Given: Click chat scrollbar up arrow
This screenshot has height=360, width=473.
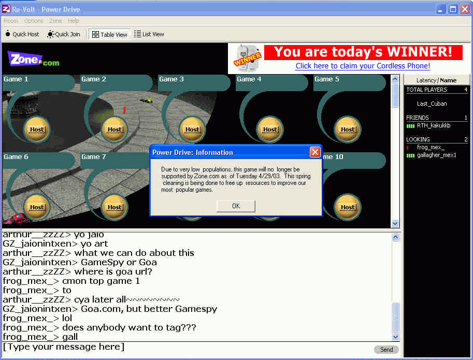Looking at the screenshot, I should click(396, 237).
